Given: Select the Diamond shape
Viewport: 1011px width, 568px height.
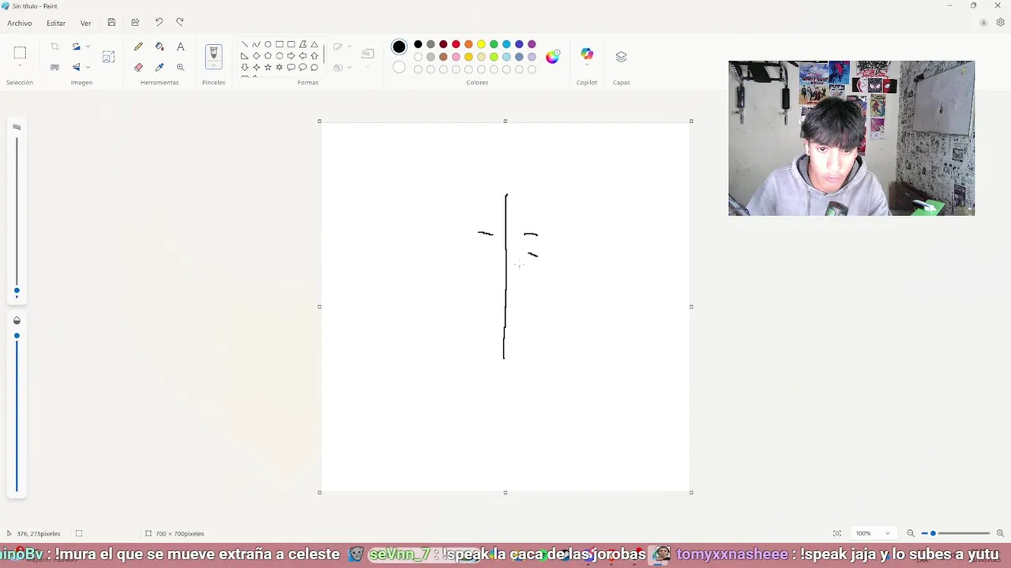Looking at the screenshot, I should pos(256,56).
